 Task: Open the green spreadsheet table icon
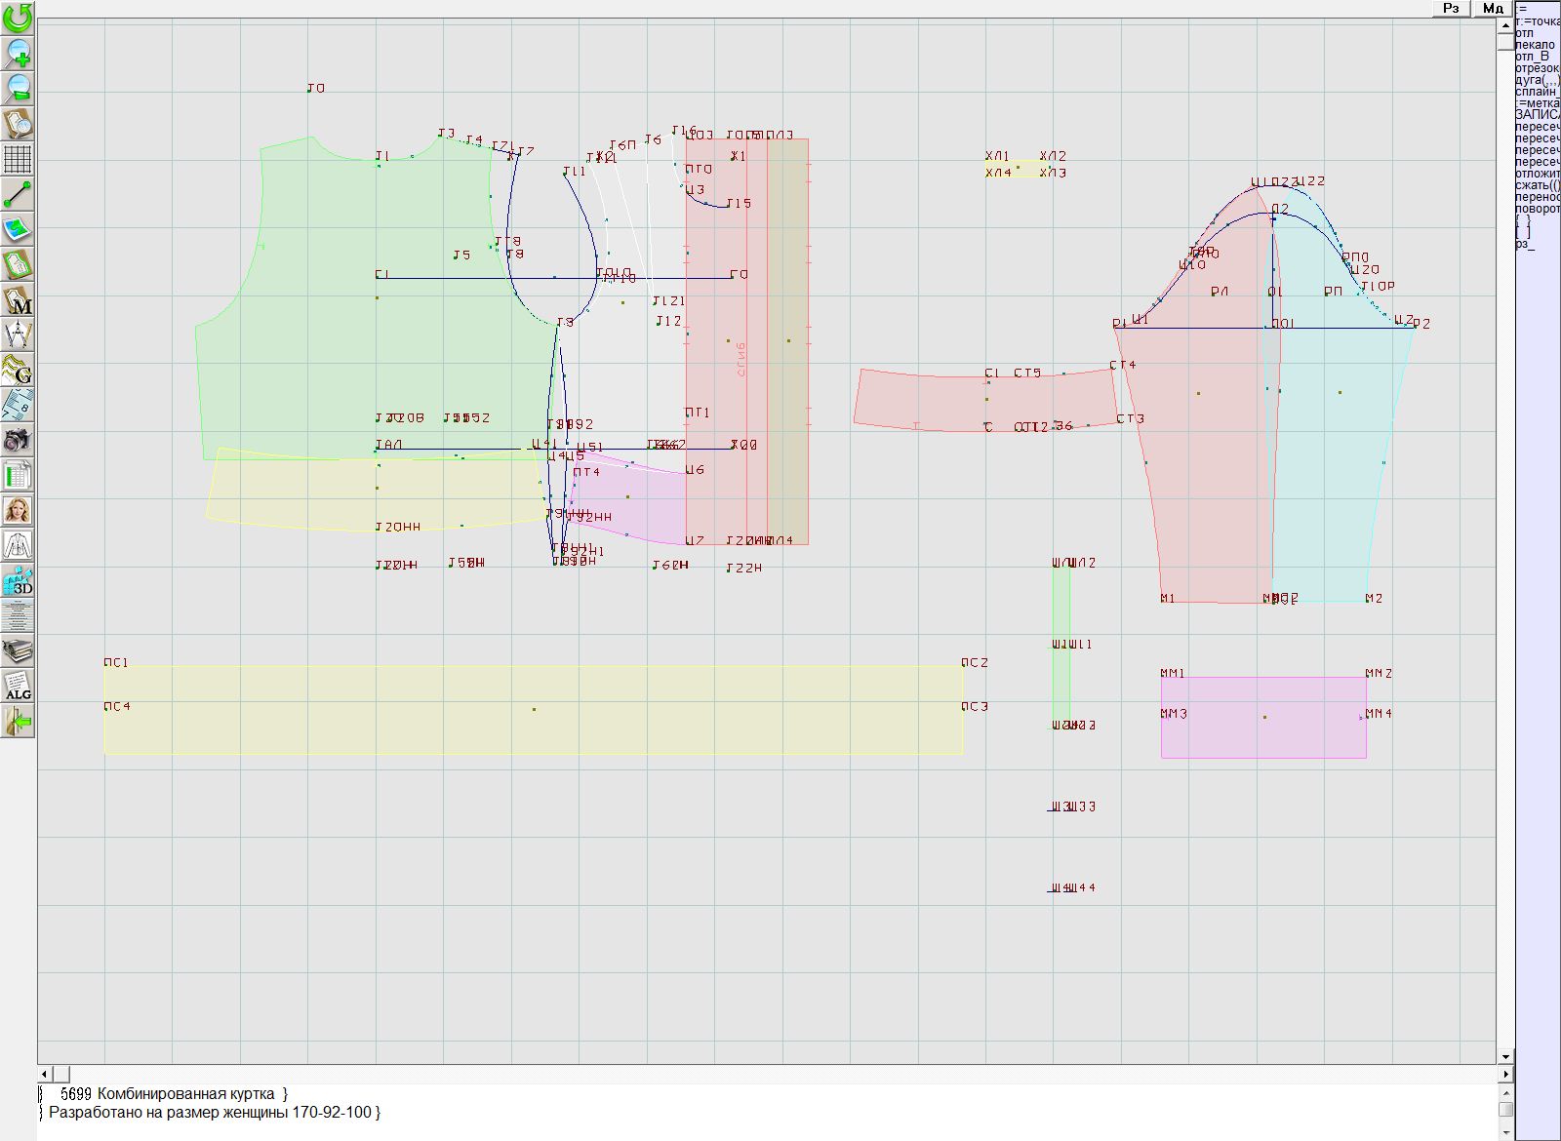click(x=18, y=475)
